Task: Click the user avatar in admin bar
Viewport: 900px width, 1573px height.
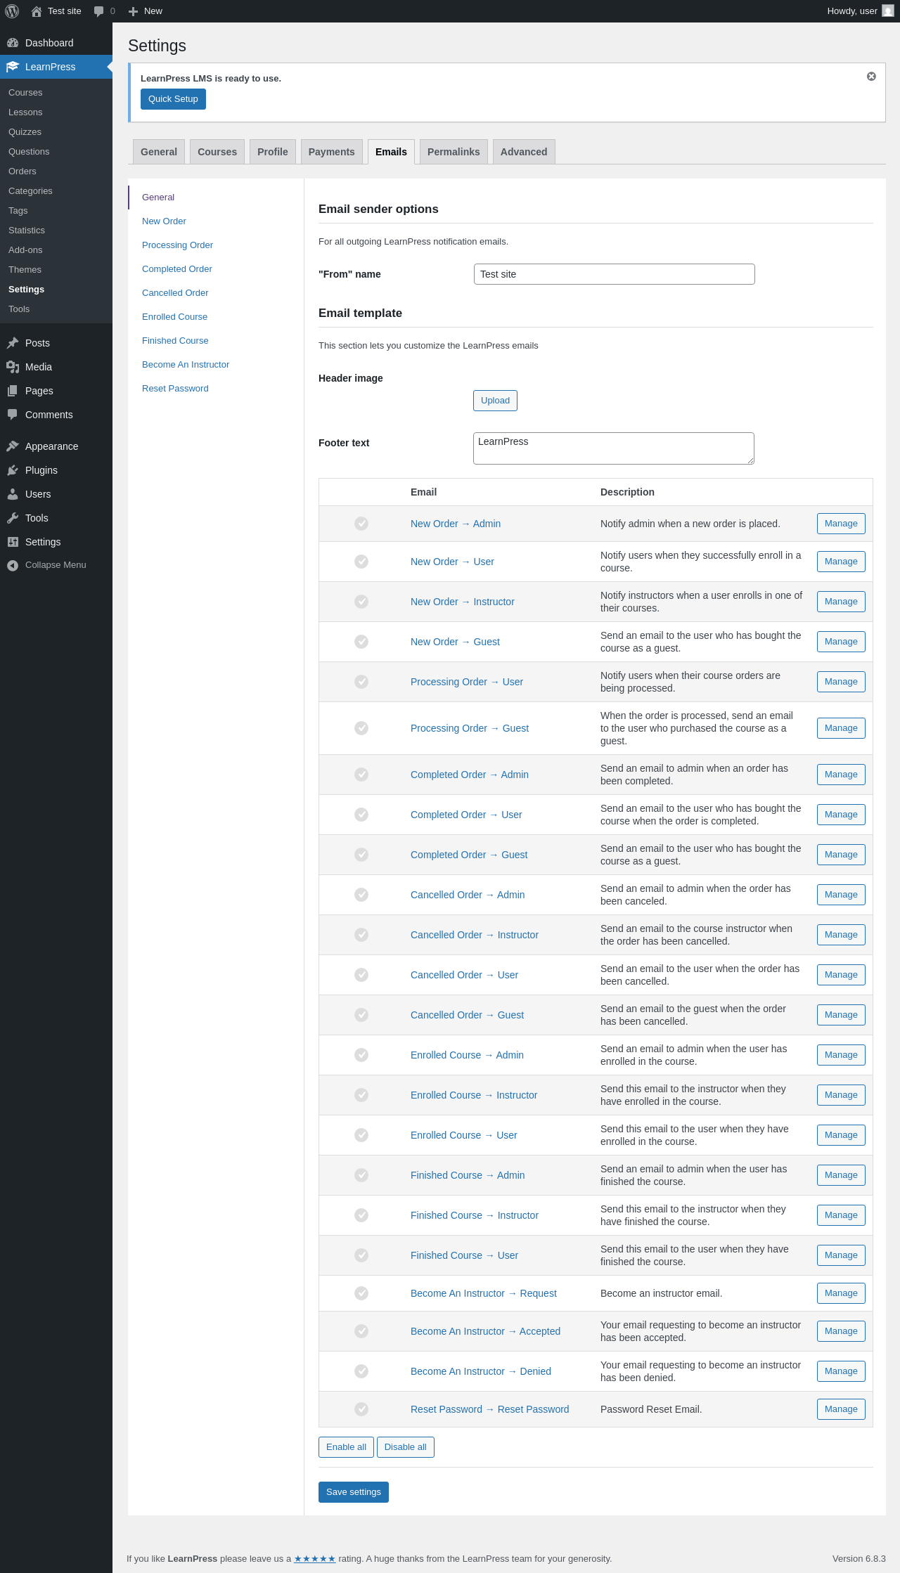Action: [888, 11]
